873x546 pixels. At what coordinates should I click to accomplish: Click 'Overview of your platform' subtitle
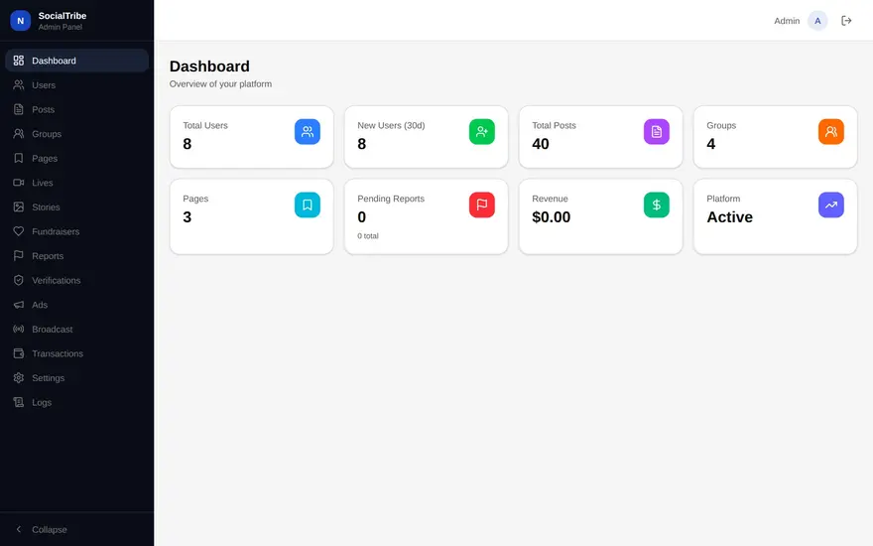(220, 83)
